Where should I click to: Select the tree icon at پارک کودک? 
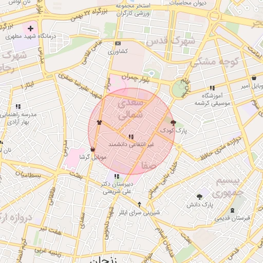pyautogui.click(x=173, y=123)
